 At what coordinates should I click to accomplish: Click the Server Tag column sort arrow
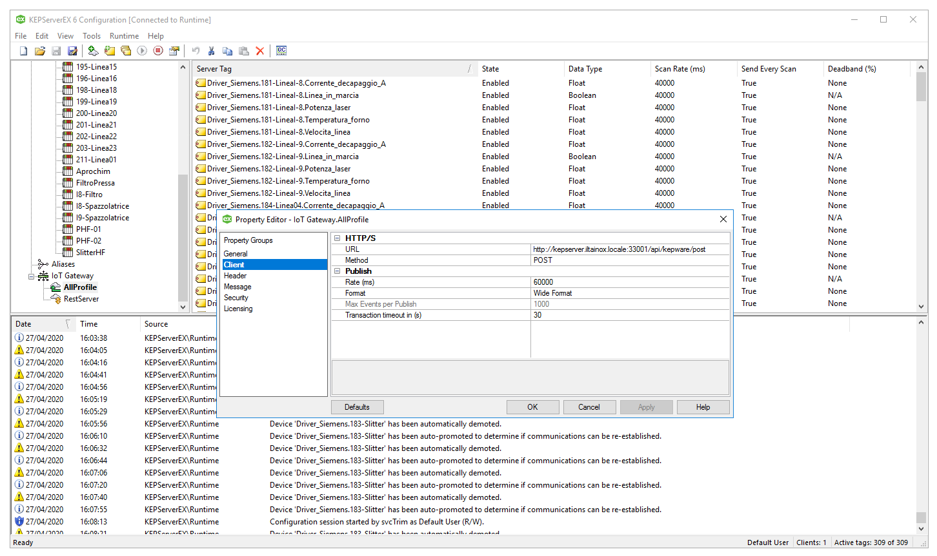(x=469, y=69)
